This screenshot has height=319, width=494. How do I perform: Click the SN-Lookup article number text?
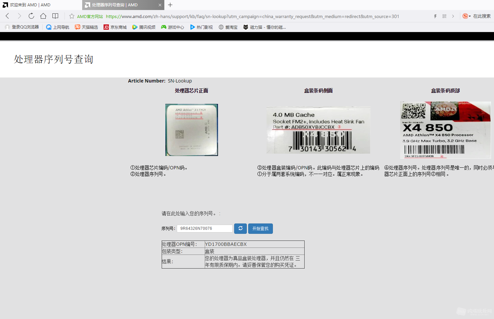click(x=180, y=81)
